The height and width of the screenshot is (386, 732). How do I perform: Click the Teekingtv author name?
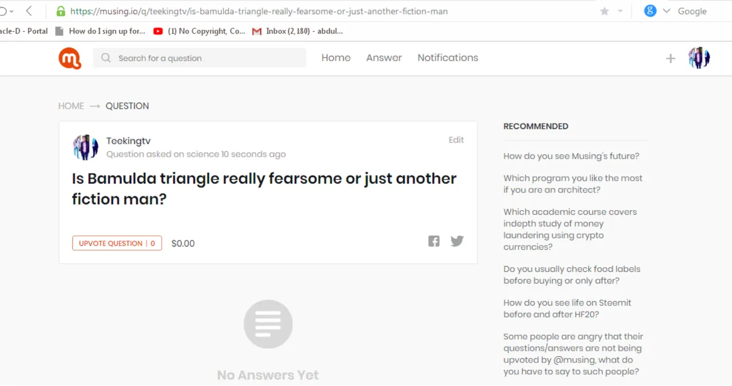[x=128, y=141]
